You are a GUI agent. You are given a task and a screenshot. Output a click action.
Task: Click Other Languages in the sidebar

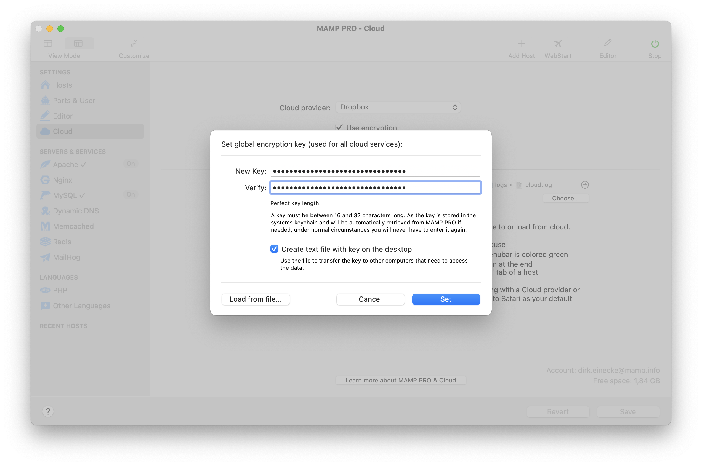81,306
